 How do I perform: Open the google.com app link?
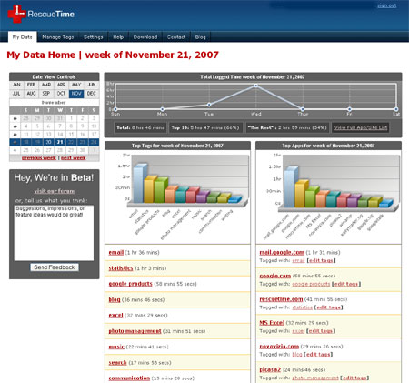click(275, 276)
